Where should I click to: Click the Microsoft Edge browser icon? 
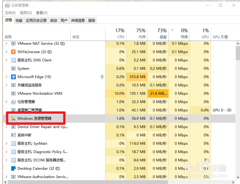pos(13,77)
